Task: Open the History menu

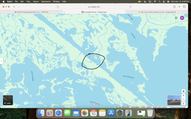Action: tap(36, 1)
